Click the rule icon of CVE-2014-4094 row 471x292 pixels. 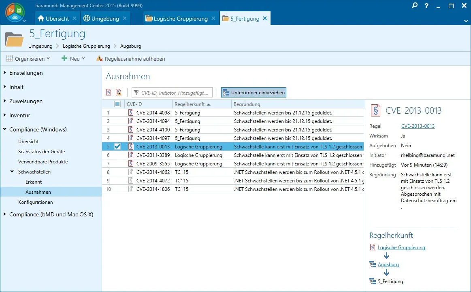point(131,121)
